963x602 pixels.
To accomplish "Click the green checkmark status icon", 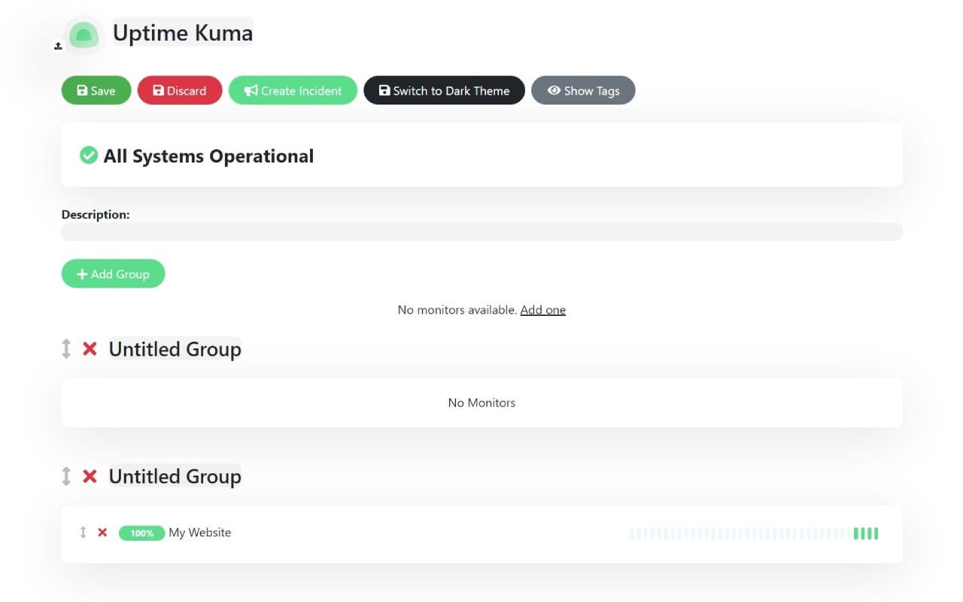I will click(x=89, y=155).
